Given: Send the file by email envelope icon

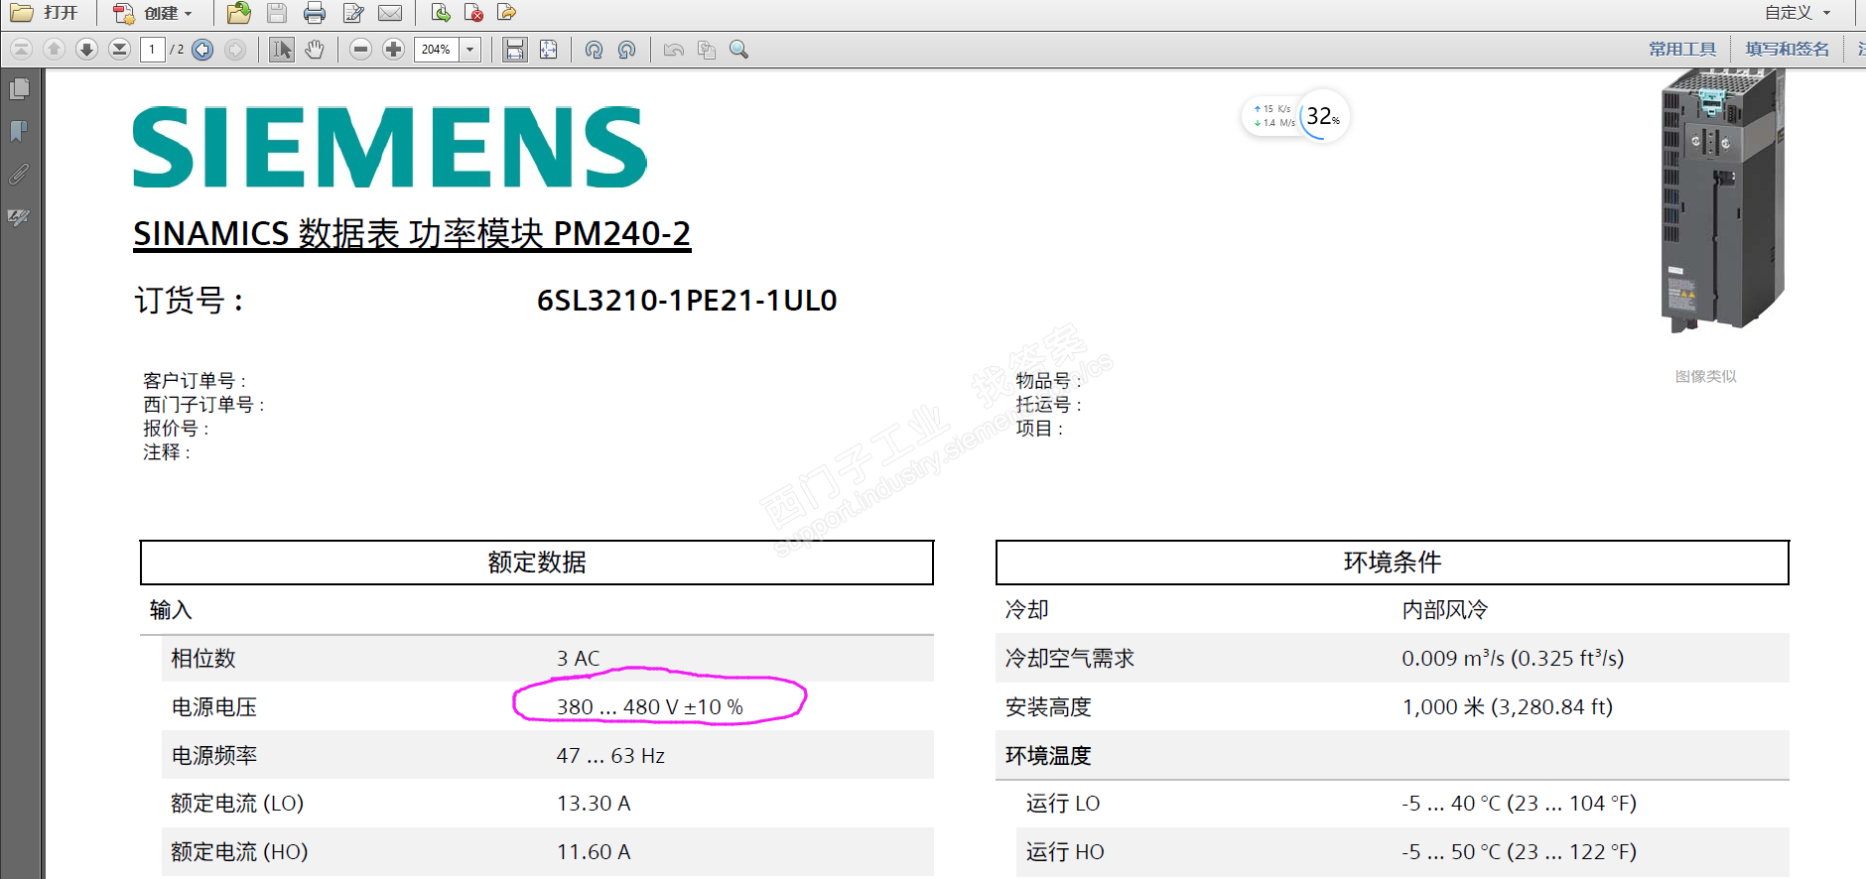Looking at the screenshot, I should point(390,13).
